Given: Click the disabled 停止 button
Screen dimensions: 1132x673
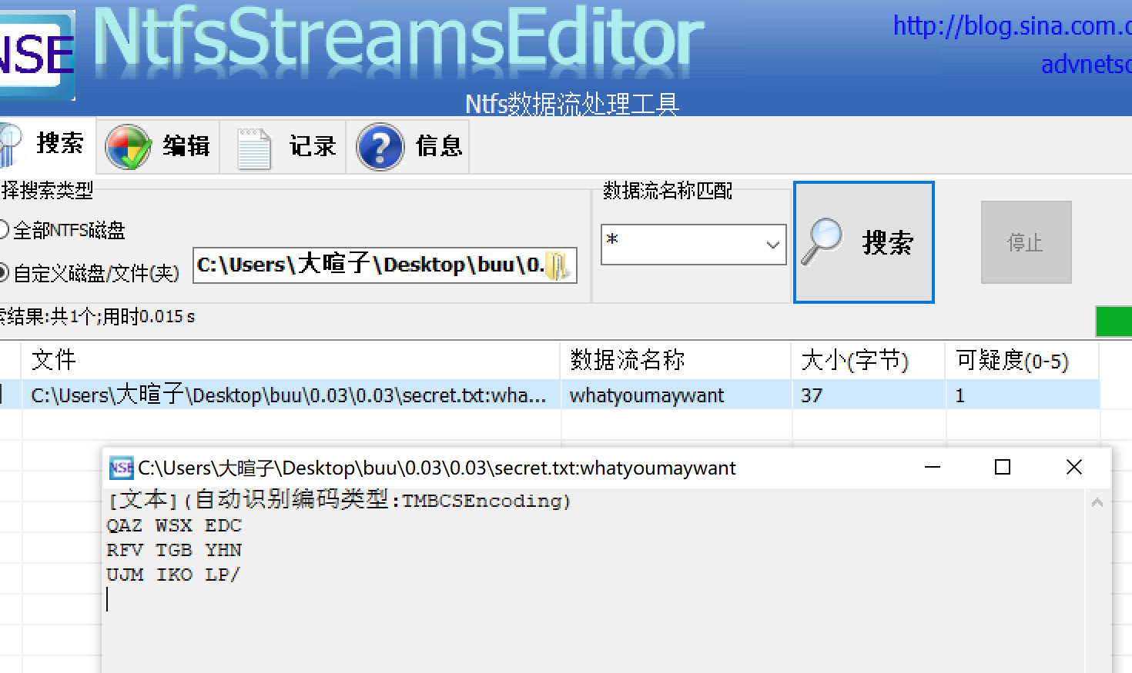Looking at the screenshot, I should (x=1026, y=242).
